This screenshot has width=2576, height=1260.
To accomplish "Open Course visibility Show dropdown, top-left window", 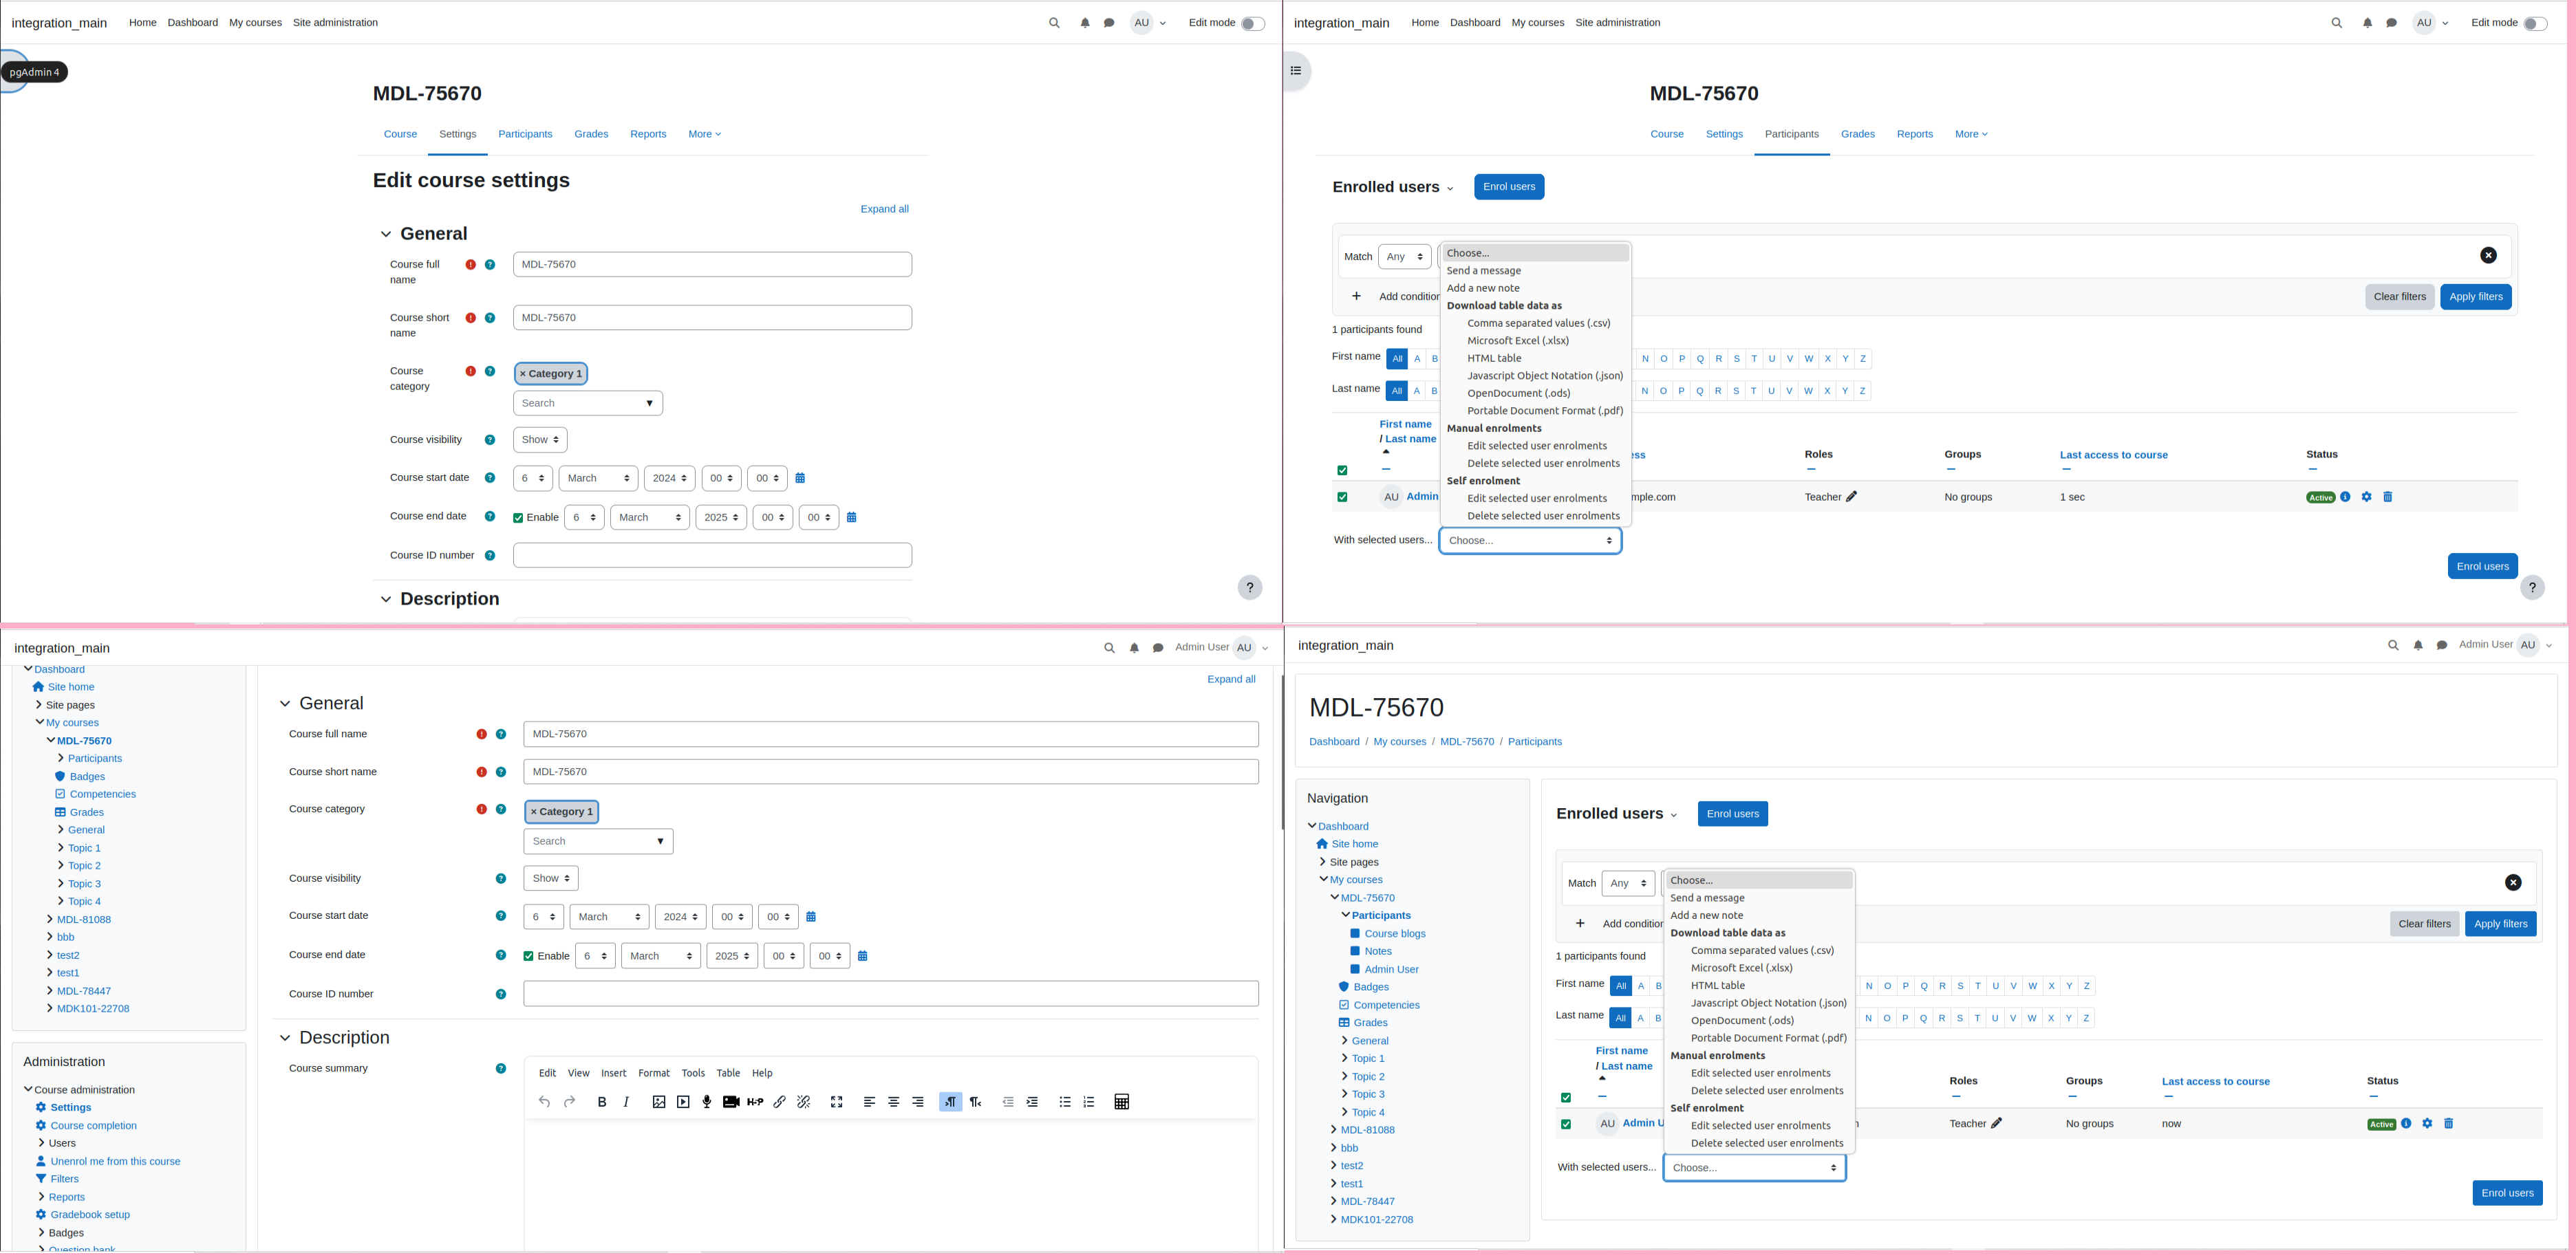I will (540, 440).
